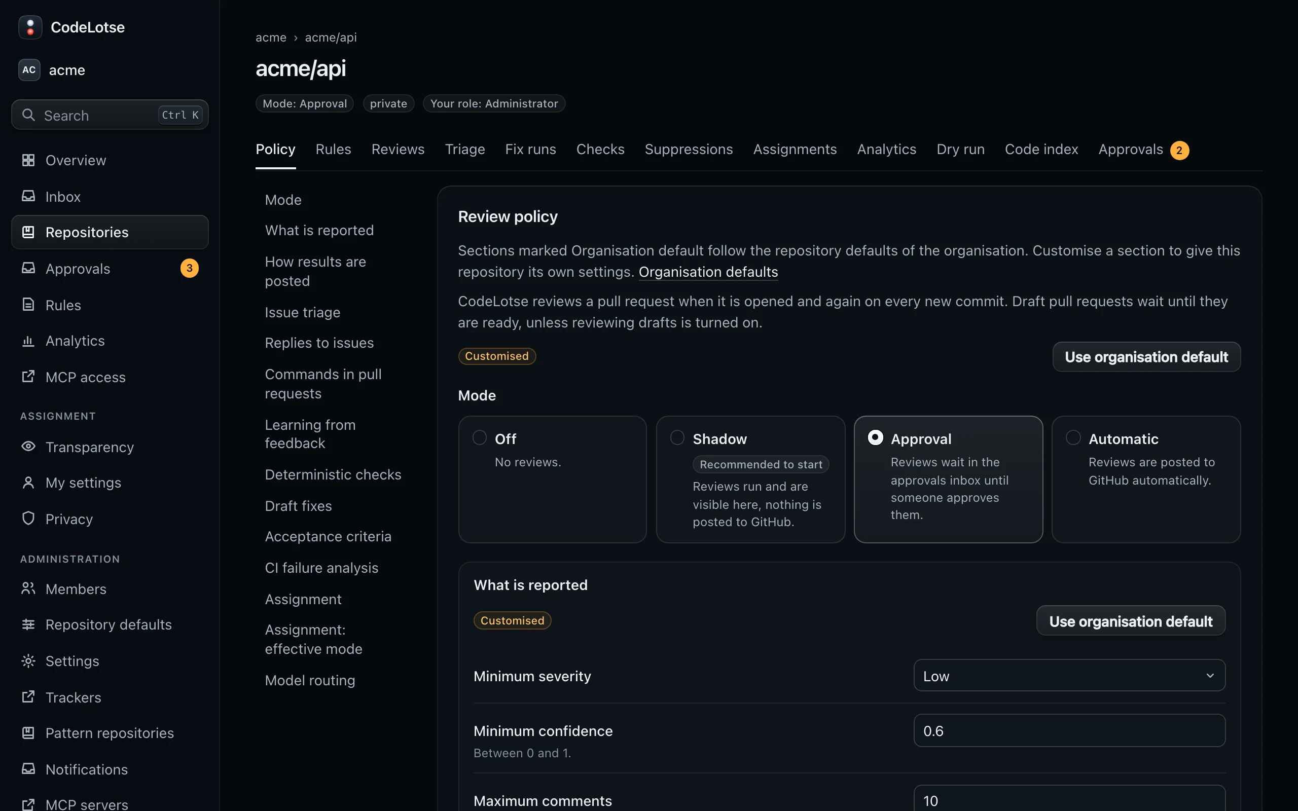Viewport: 1298px width, 811px height.
Task: Click the Privacy shield icon
Action: (28, 518)
